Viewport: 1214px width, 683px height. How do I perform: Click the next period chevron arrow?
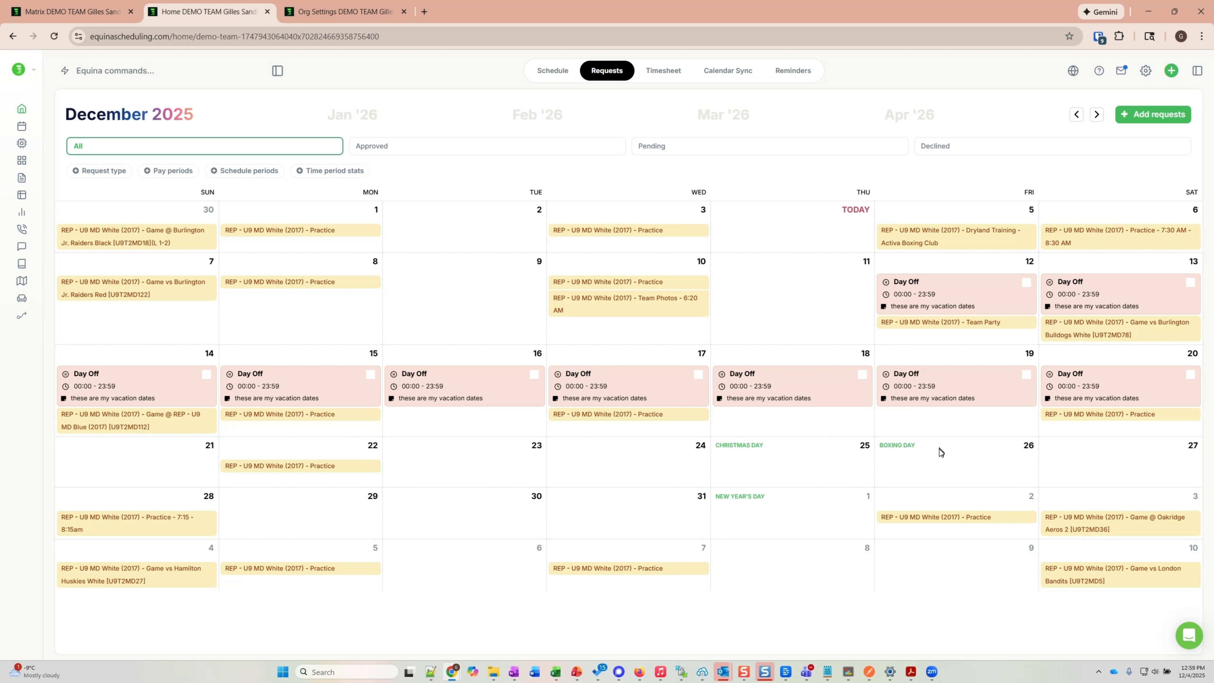click(1097, 114)
